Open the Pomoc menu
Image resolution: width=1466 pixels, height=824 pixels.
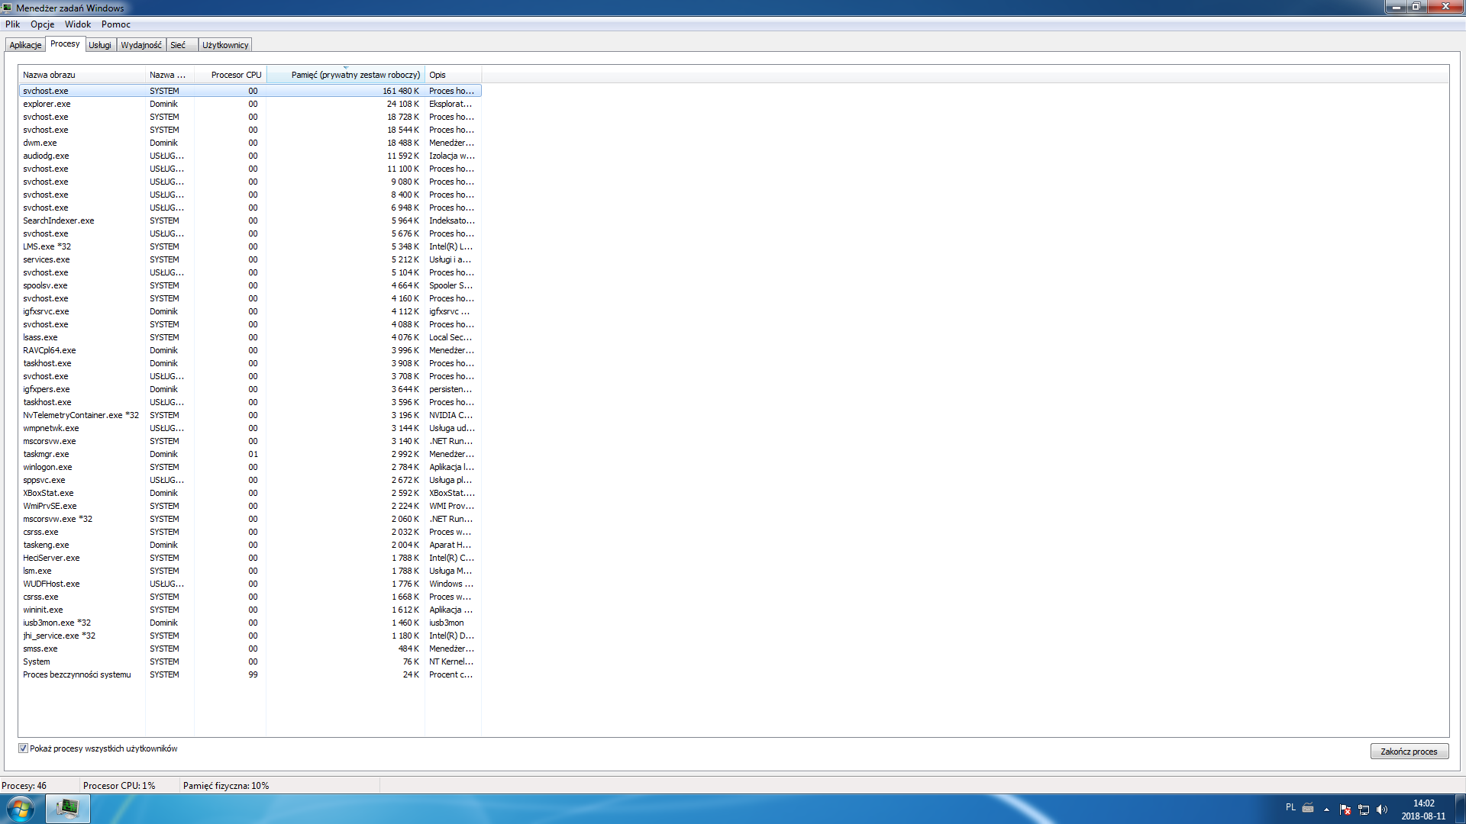click(x=116, y=24)
